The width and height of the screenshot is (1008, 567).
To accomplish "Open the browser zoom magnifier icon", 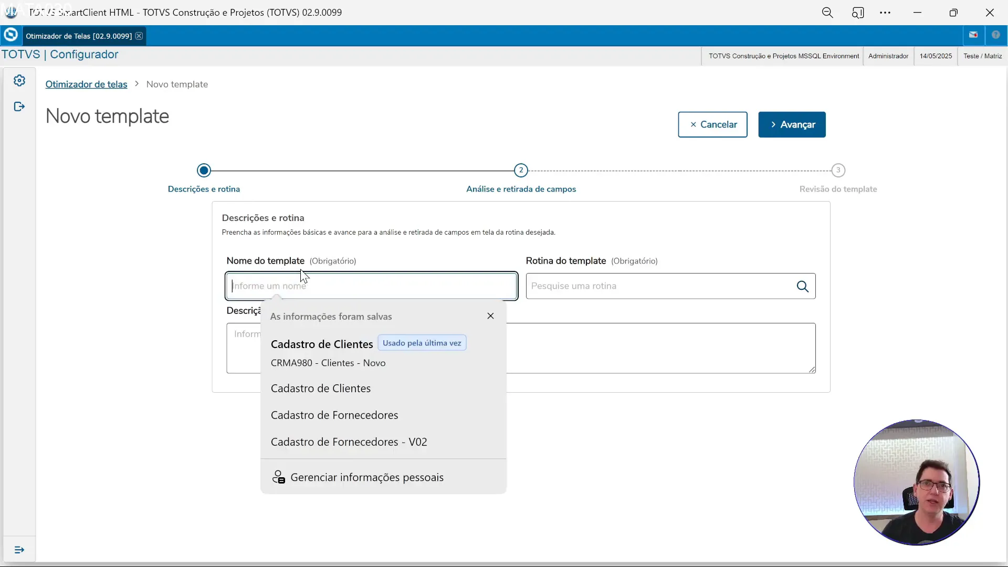I will point(827,13).
